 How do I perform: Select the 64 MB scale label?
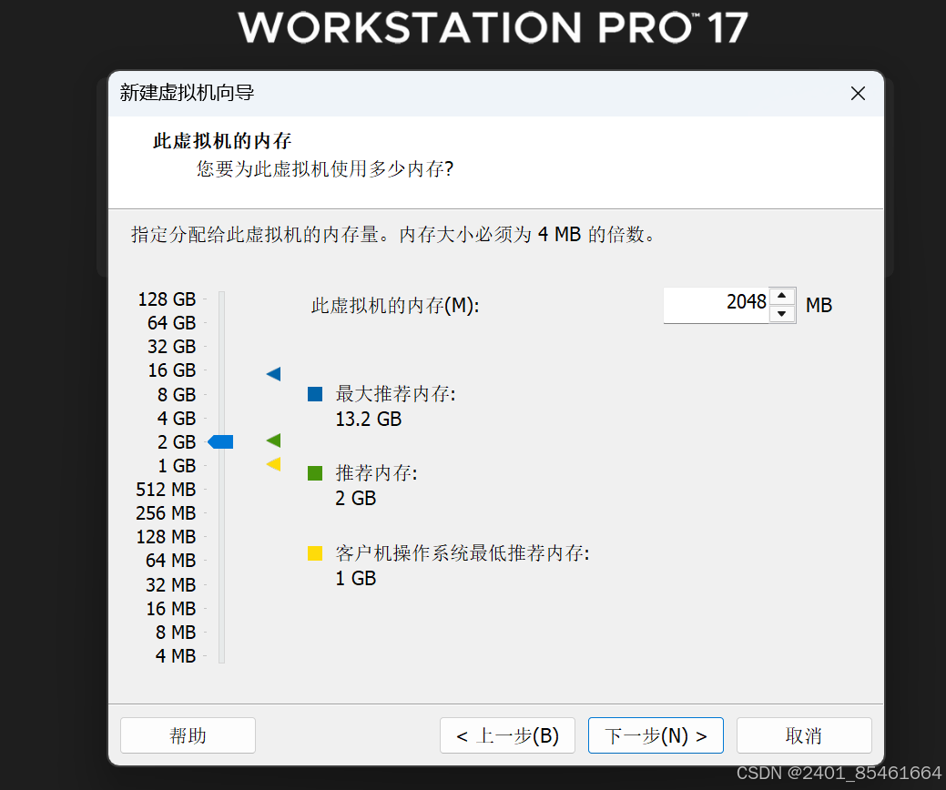171,561
